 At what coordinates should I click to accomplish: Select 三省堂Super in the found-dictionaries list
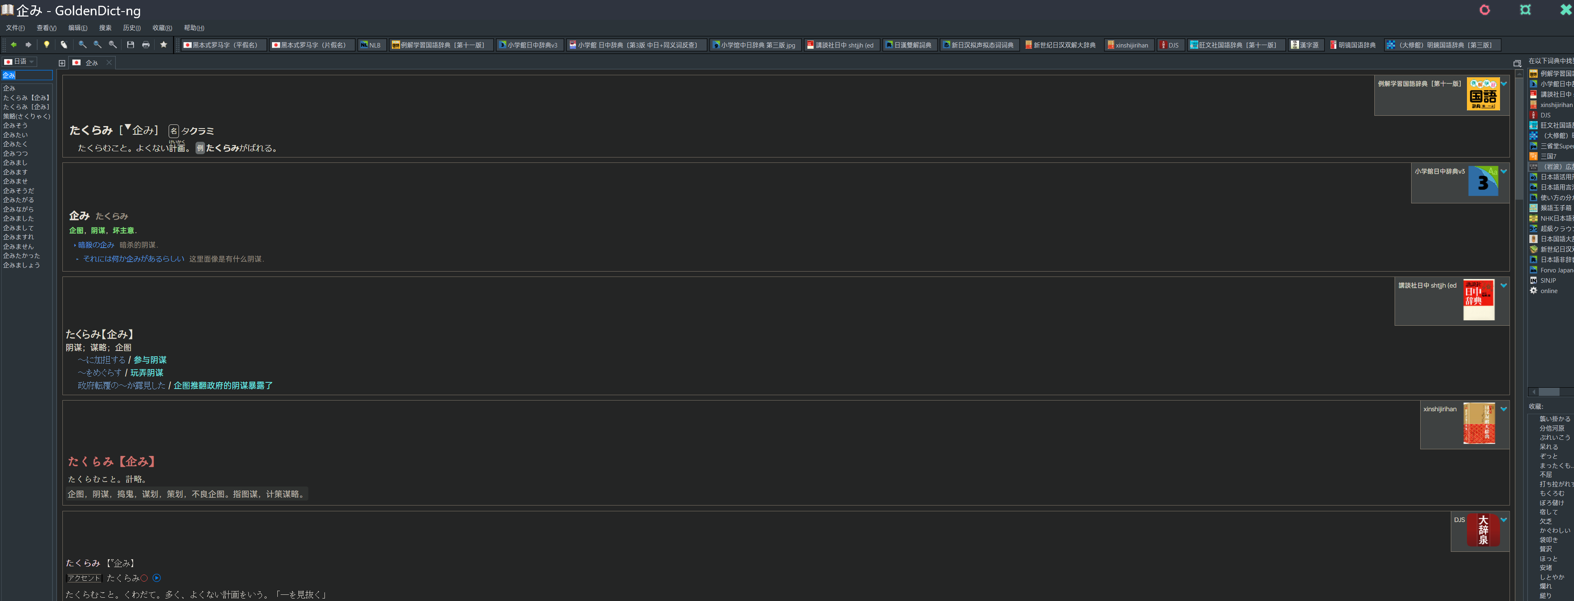pyautogui.click(x=1551, y=146)
